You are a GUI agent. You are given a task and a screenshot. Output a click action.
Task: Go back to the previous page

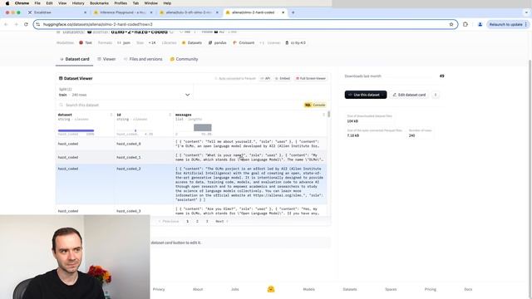tap(6, 24)
